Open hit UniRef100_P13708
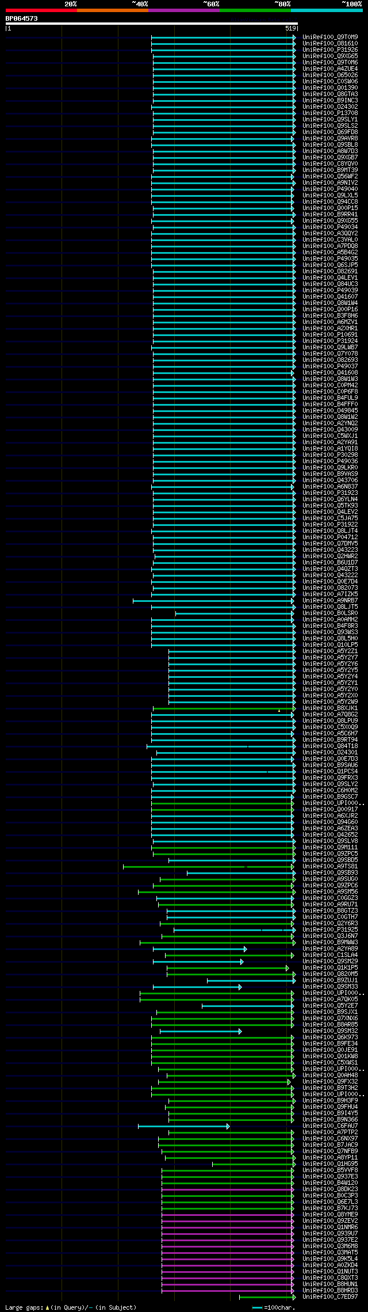This screenshot has height=1312, width=368. pos(330,113)
